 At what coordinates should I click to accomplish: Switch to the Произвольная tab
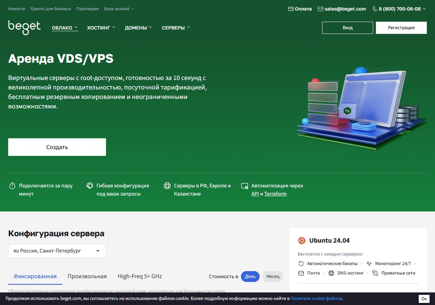click(x=87, y=276)
